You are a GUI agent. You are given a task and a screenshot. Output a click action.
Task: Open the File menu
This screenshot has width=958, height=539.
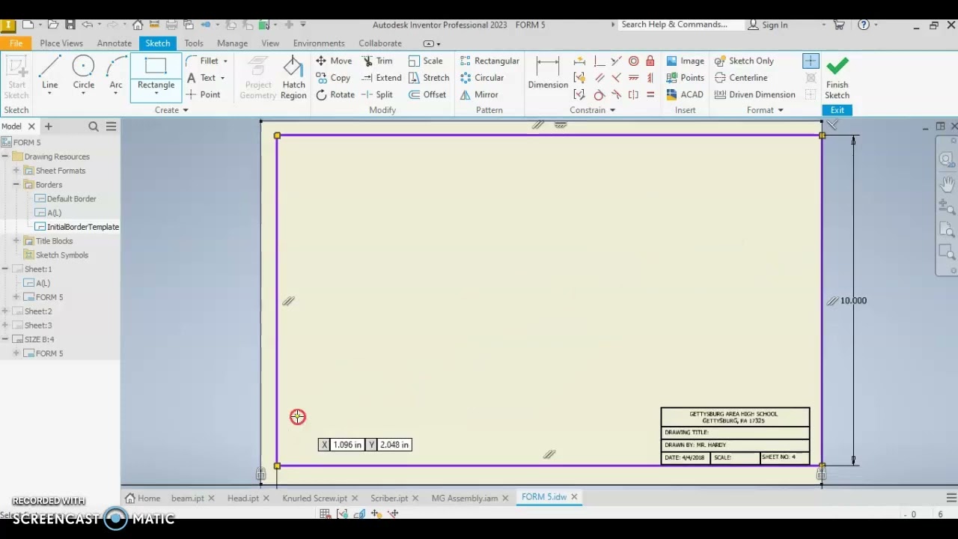click(16, 43)
